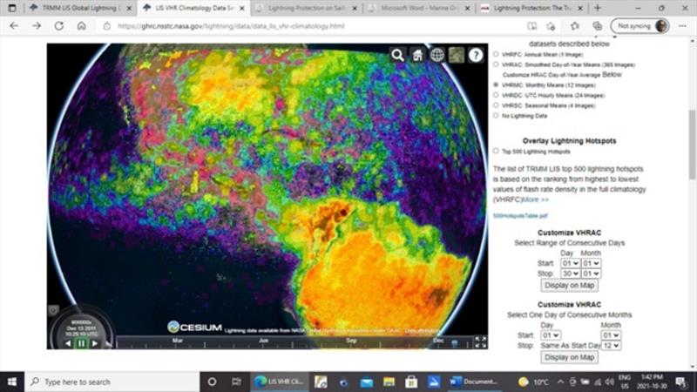Reset globe with the home view icon
Viewport: 697px width, 392px height.
[x=417, y=55]
